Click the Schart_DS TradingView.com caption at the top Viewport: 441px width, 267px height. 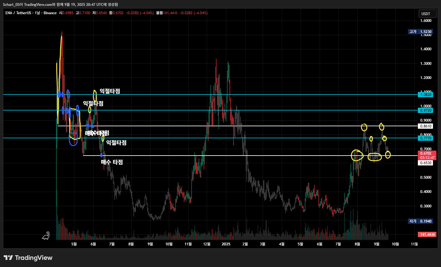60,4
